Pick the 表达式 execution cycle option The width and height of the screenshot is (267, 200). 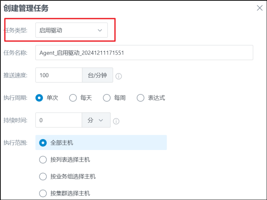141,98
